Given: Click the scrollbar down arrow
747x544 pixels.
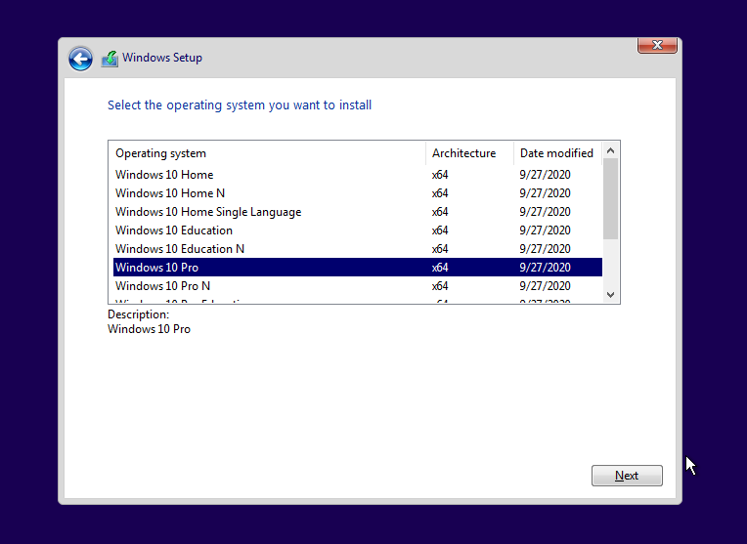Looking at the screenshot, I should (611, 295).
